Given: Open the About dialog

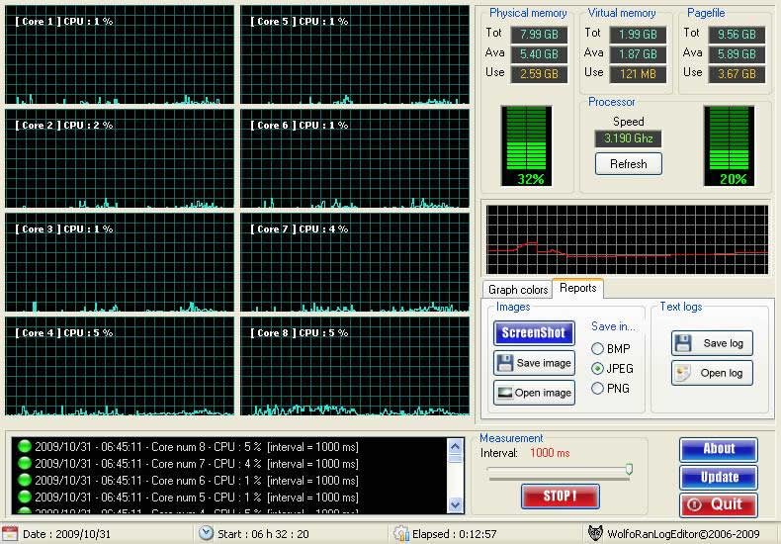Looking at the screenshot, I should tap(719, 449).
